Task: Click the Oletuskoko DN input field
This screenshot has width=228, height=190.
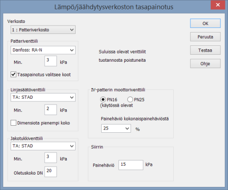Action: (51, 171)
